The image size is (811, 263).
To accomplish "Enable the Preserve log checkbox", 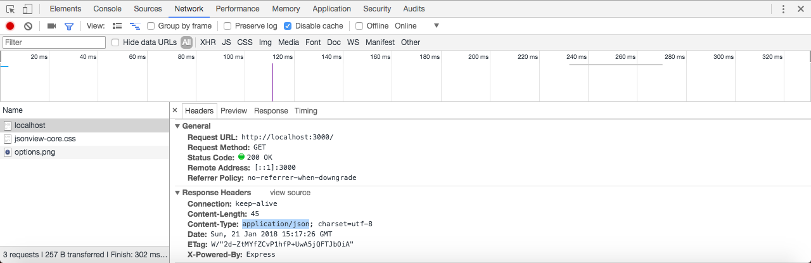I will [227, 26].
